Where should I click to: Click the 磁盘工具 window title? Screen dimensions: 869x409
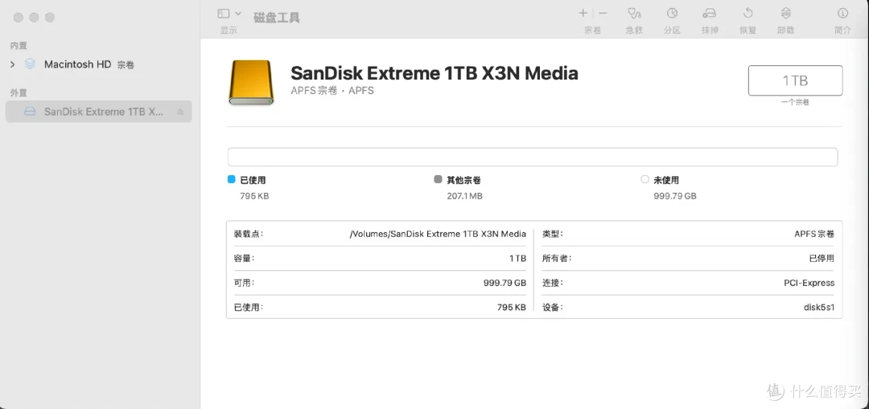pos(277,18)
